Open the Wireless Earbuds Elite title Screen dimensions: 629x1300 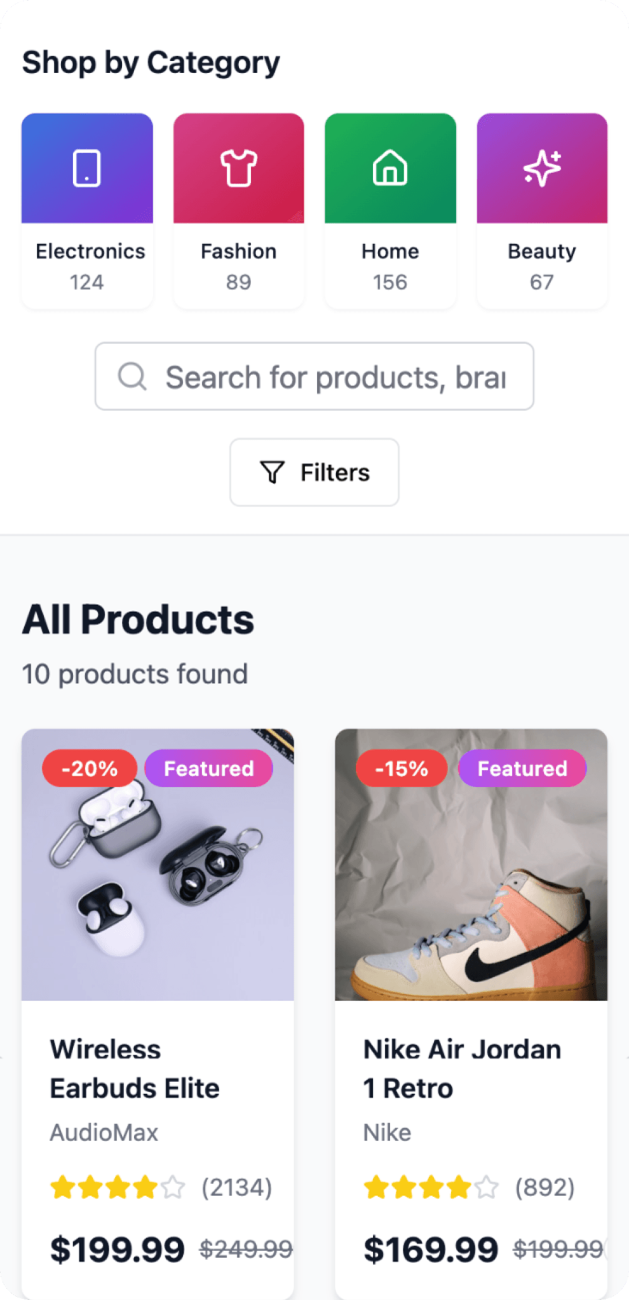[x=135, y=1069]
